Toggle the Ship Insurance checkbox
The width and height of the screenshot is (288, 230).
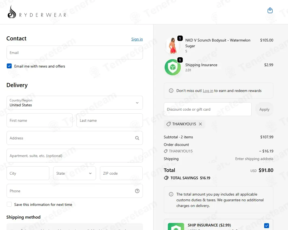click(267, 225)
